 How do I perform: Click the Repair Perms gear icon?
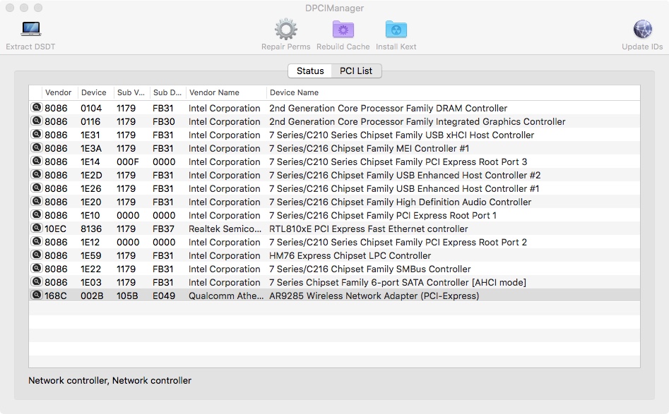click(x=286, y=29)
